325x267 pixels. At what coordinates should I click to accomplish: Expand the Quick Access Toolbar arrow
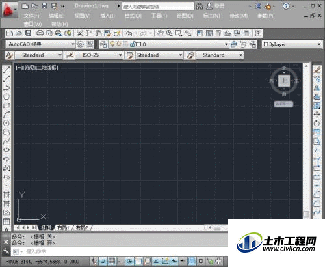point(62,7)
